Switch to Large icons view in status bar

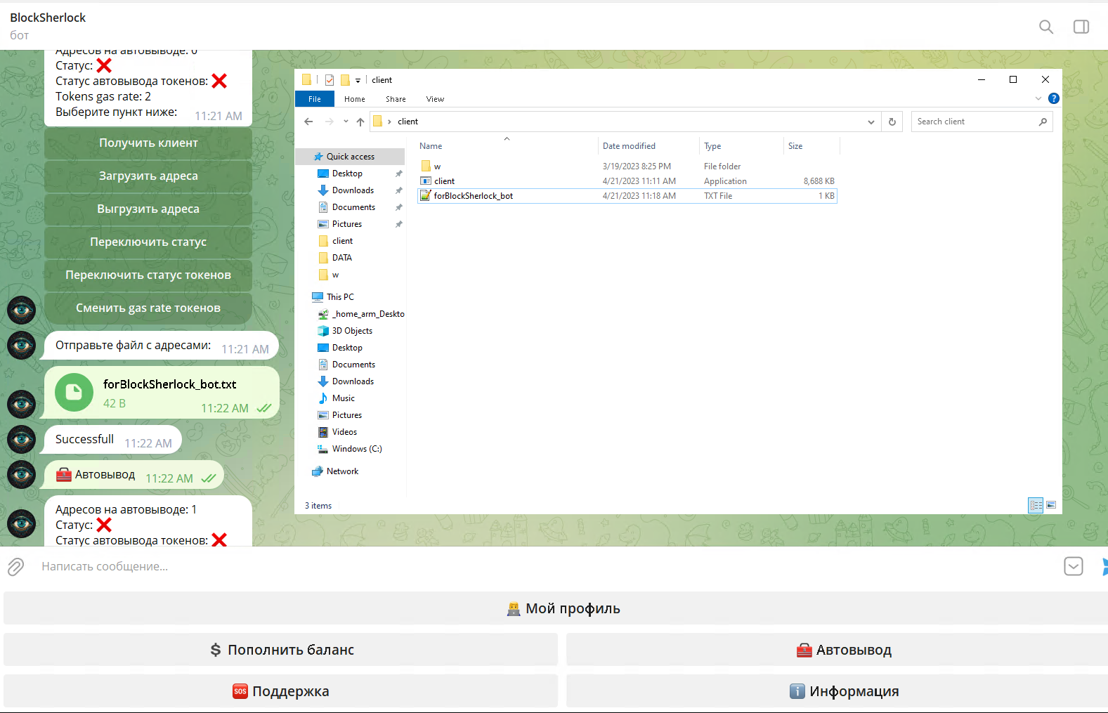point(1051,505)
